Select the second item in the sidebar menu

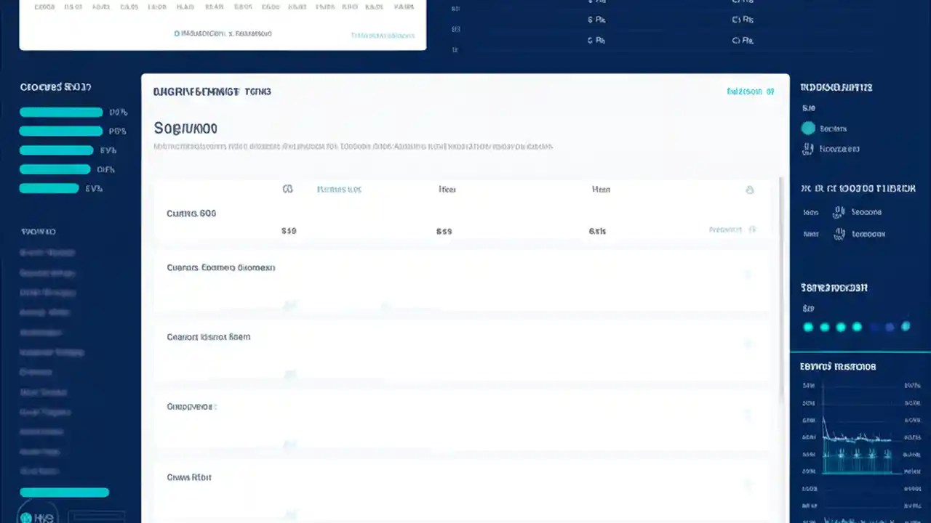click(x=47, y=272)
